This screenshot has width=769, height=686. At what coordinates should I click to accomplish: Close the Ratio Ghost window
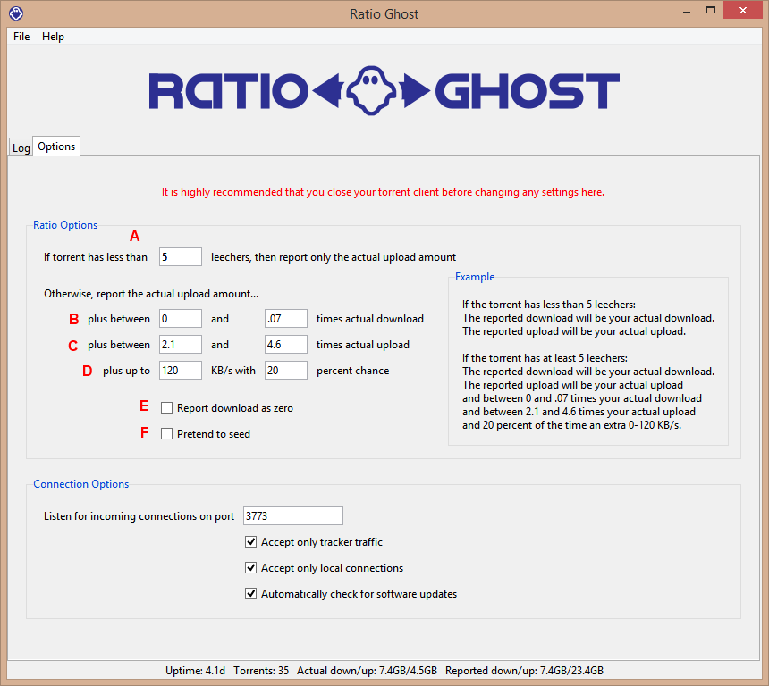click(x=742, y=11)
